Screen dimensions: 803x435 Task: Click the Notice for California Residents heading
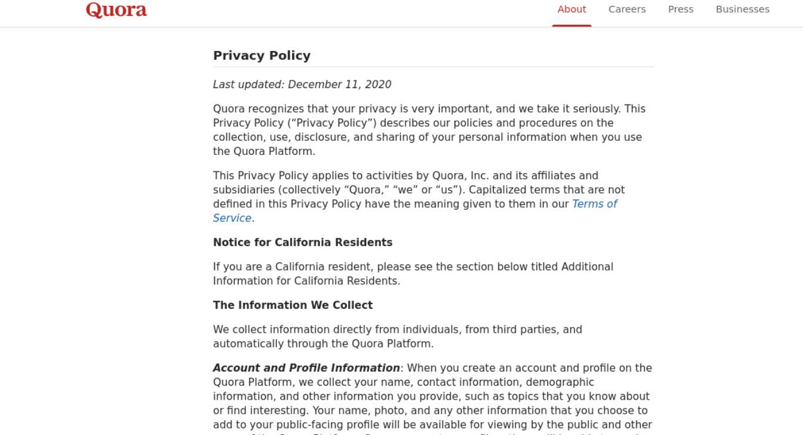point(303,242)
